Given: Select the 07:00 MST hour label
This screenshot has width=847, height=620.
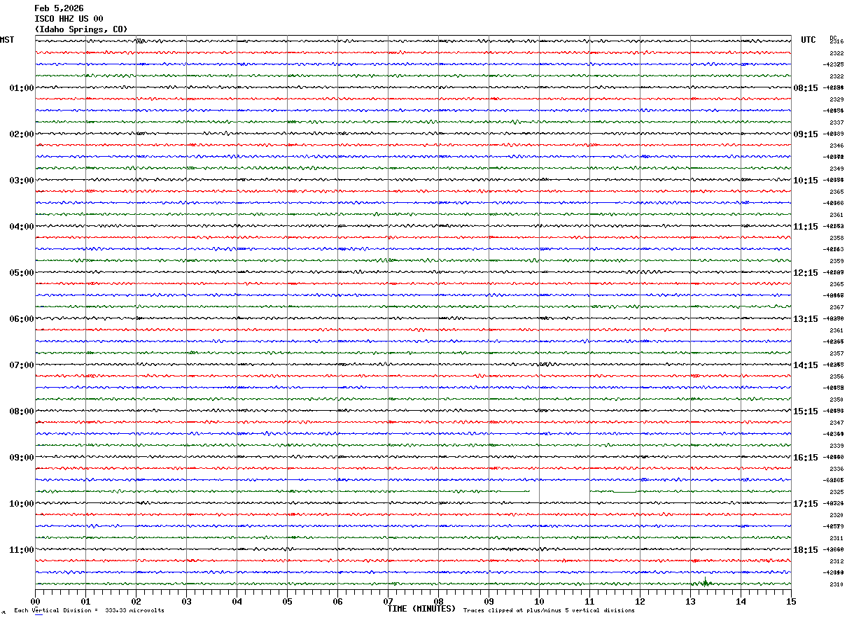Looking at the screenshot, I should click(x=21, y=365).
